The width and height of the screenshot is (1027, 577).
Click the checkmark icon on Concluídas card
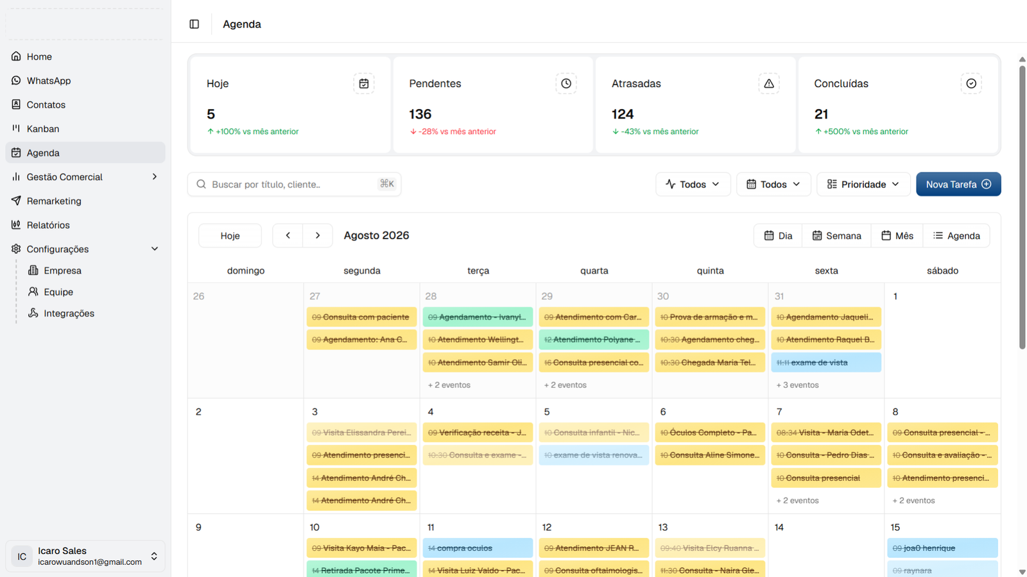tap(971, 83)
